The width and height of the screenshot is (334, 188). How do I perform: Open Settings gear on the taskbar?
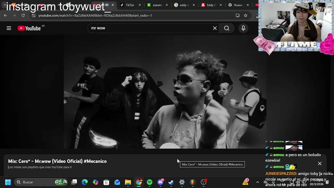click(182, 182)
